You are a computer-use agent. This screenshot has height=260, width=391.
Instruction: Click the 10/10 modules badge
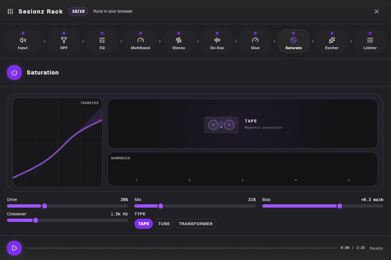click(x=78, y=11)
